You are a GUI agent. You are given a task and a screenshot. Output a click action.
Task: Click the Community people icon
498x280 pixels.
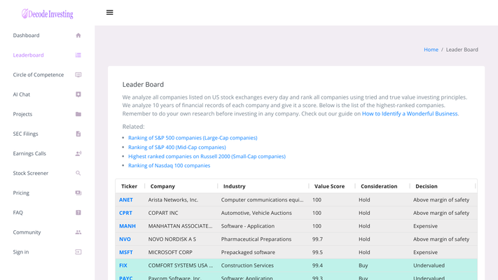78,232
